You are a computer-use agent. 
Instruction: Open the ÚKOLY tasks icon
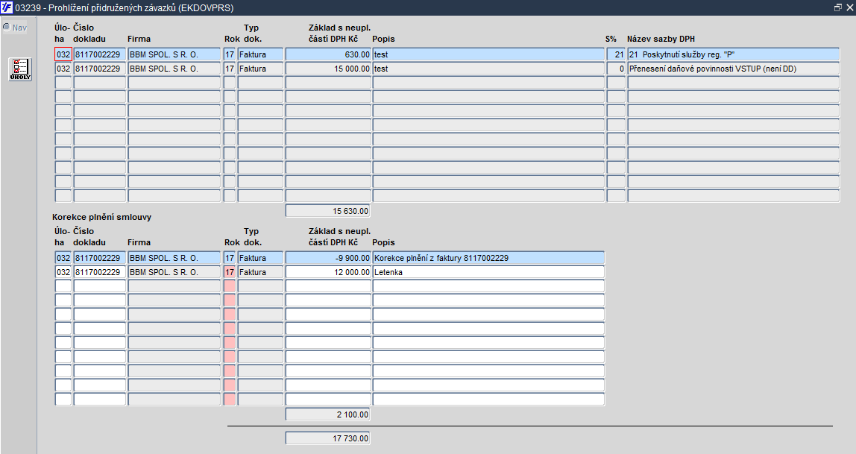click(20, 69)
